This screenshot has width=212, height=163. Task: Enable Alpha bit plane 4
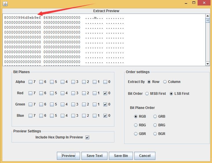pos(62,82)
